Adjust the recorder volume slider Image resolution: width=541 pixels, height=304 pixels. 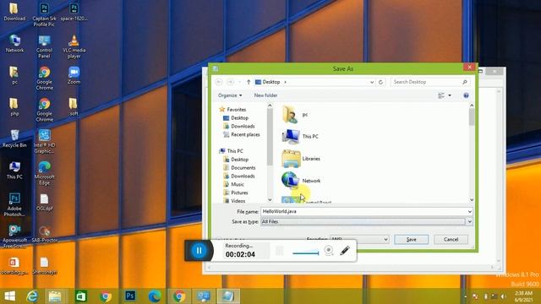tap(306, 253)
